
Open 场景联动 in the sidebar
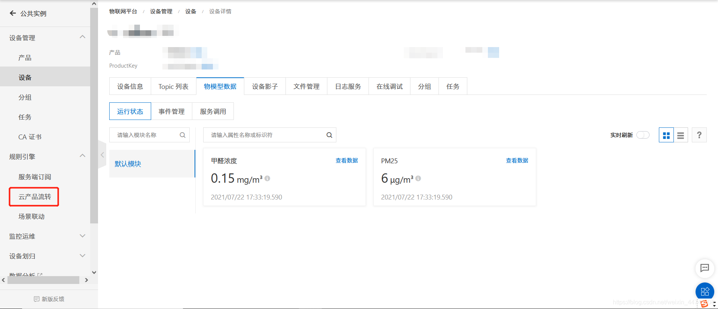pos(45,216)
